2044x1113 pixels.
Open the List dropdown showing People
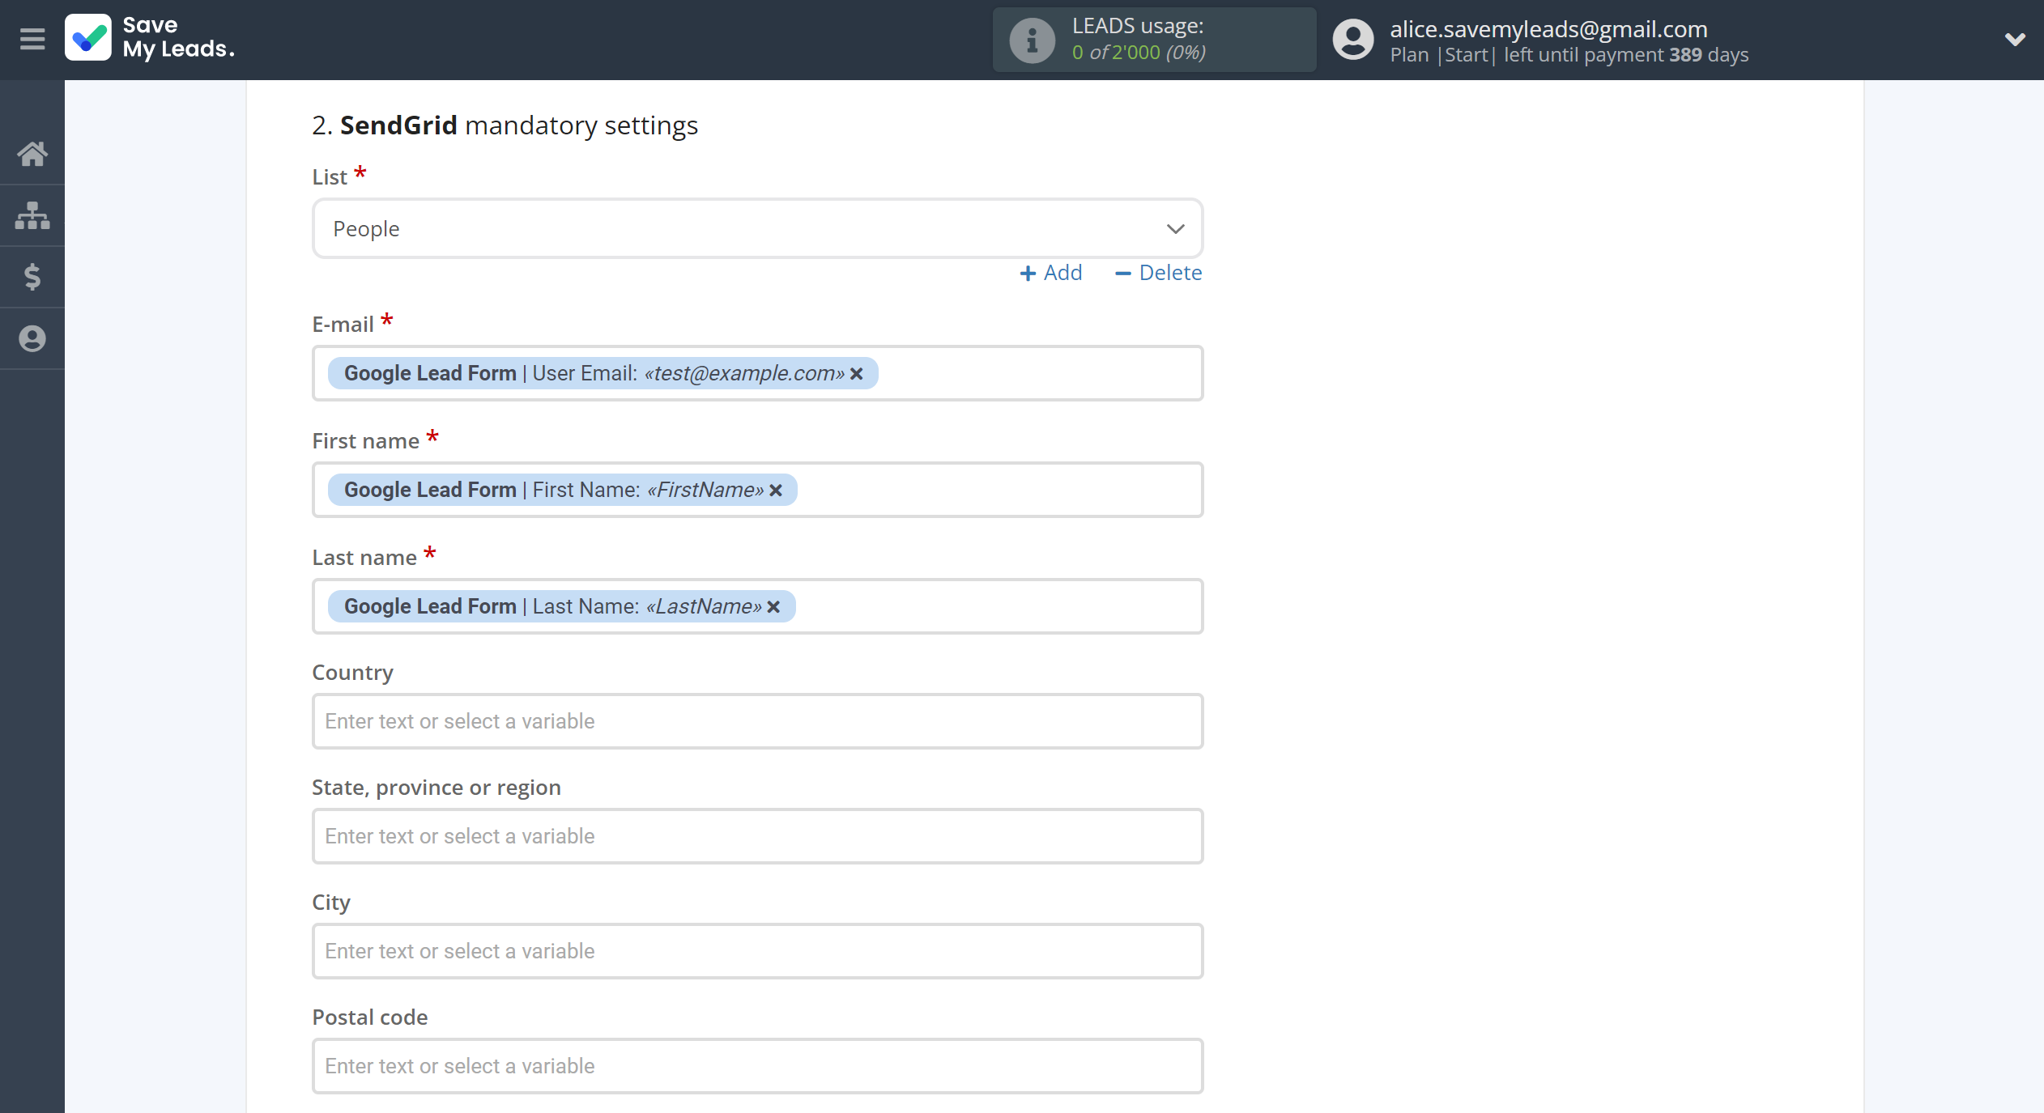[x=757, y=229]
